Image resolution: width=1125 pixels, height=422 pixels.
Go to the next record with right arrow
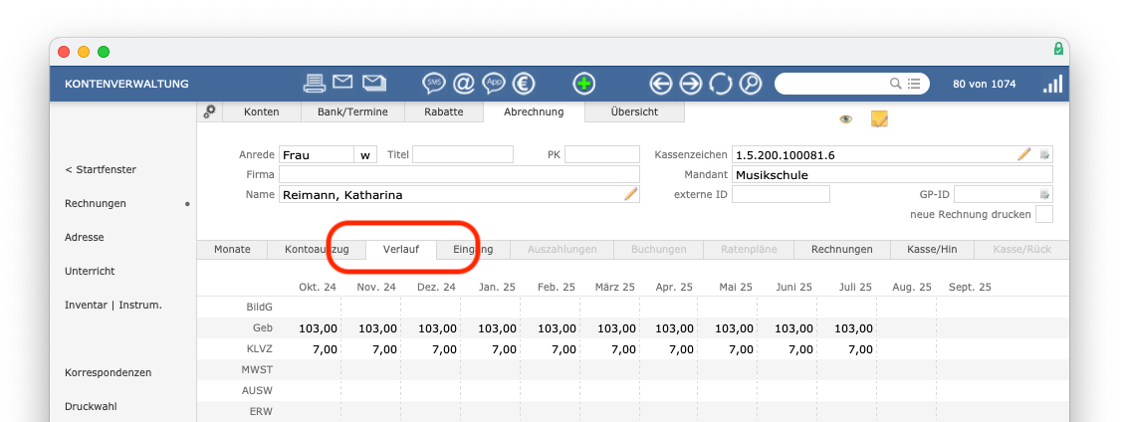click(690, 84)
